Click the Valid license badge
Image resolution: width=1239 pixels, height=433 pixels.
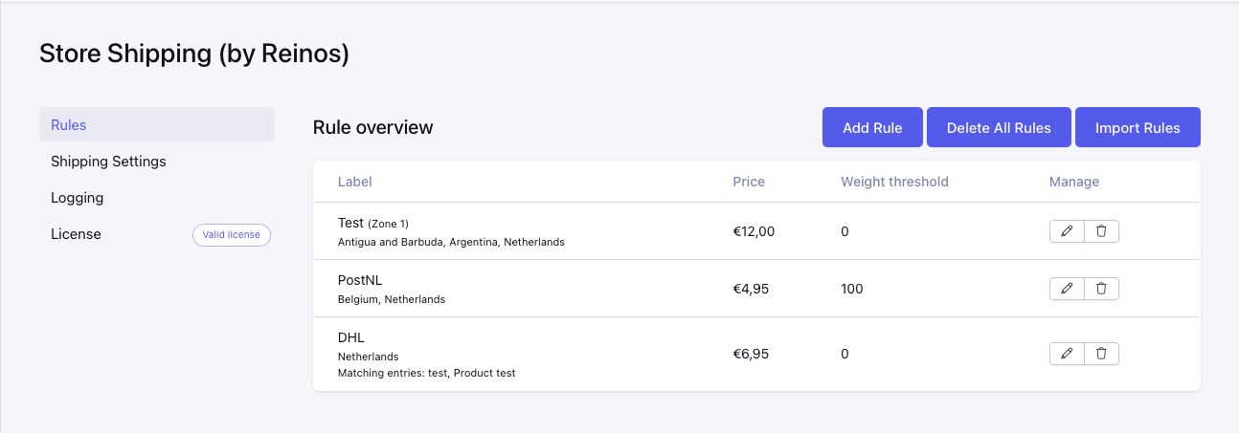click(x=232, y=234)
